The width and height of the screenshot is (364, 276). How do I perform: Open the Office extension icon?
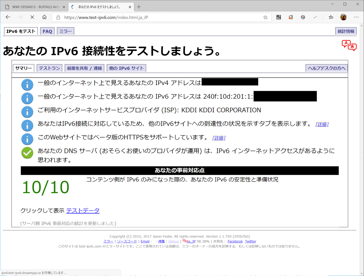click(x=291, y=17)
